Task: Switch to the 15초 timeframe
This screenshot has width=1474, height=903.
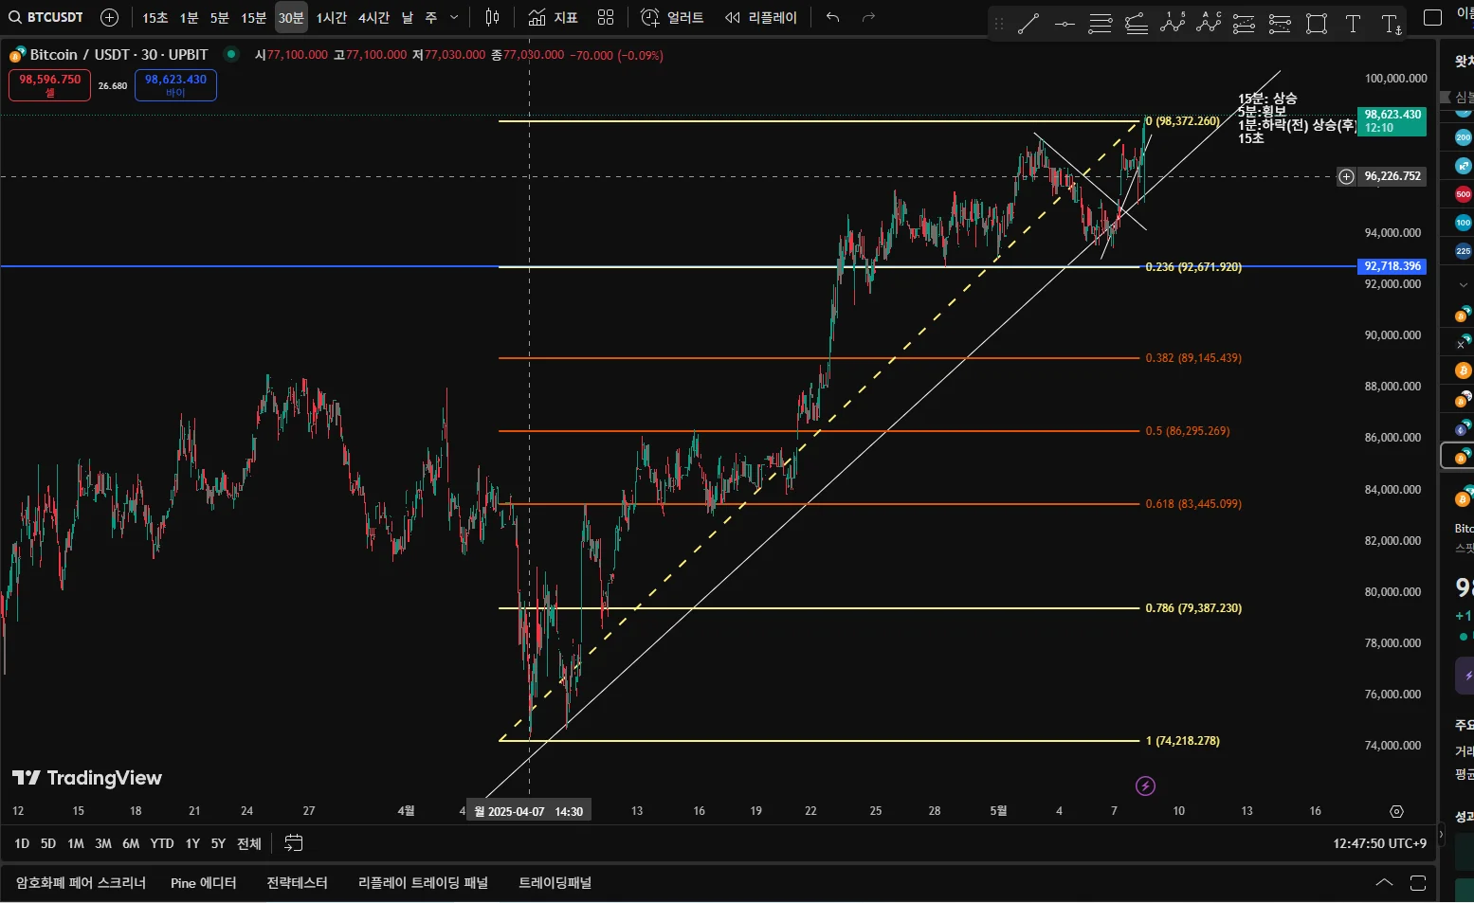Action: click(x=155, y=17)
